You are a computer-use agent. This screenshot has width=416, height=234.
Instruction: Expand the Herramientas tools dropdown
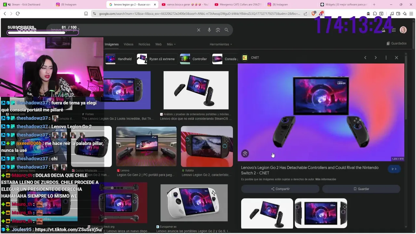coord(221,44)
